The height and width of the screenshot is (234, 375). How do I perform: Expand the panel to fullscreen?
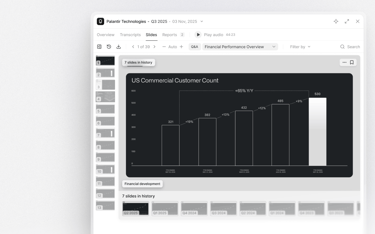pyautogui.click(x=347, y=21)
